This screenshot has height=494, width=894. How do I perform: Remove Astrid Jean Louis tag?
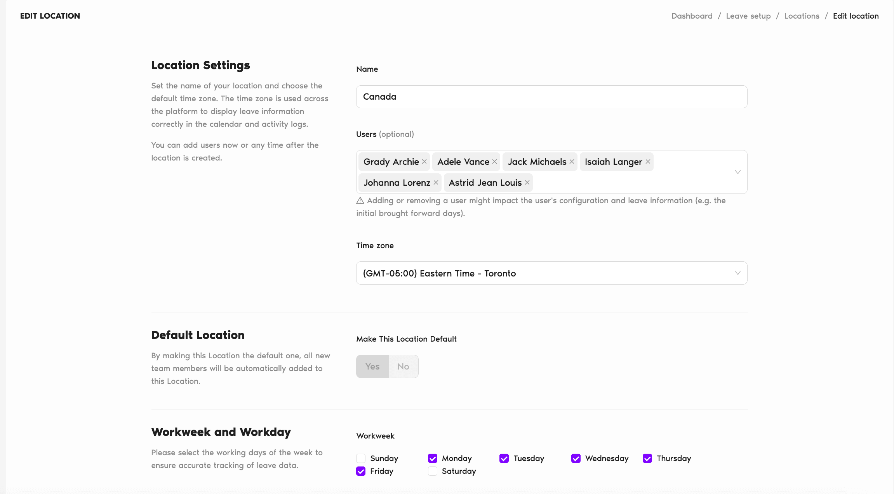point(527,183)
